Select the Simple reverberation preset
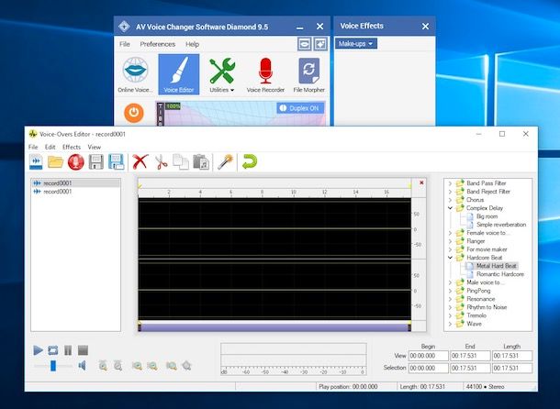This screenshot has height=409, width=560. tap(501, 225)
